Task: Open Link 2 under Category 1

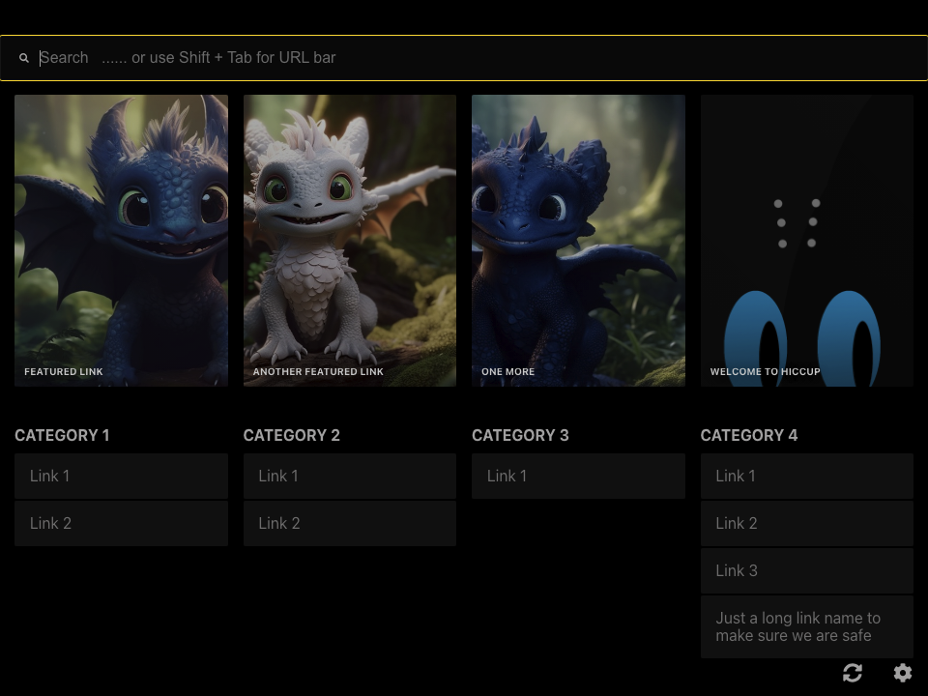Action: point(122,523)
